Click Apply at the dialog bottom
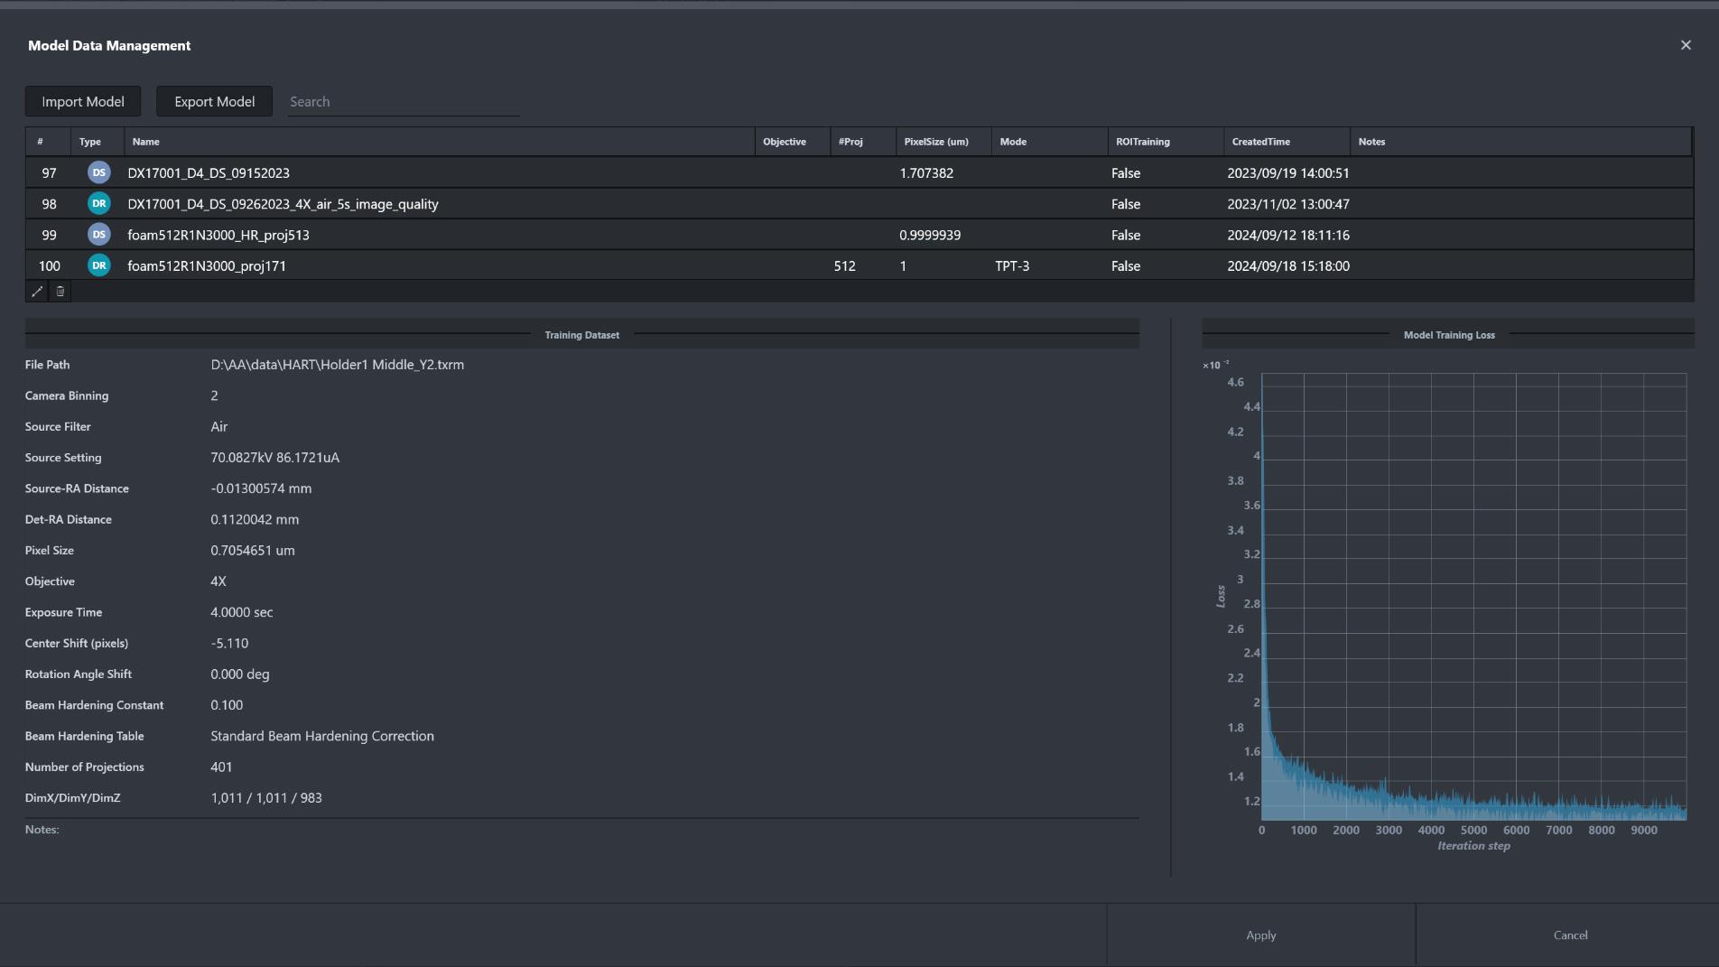 coord(1261,935)
